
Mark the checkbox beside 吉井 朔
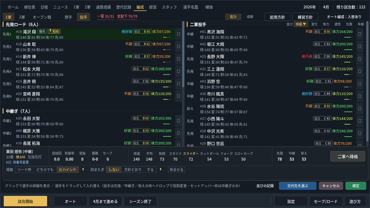point(178,84)
